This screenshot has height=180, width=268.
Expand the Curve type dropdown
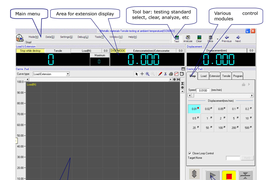(68, 74)
